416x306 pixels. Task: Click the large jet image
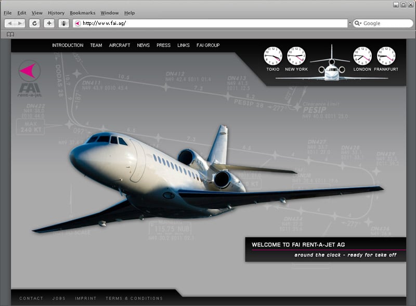207,179
